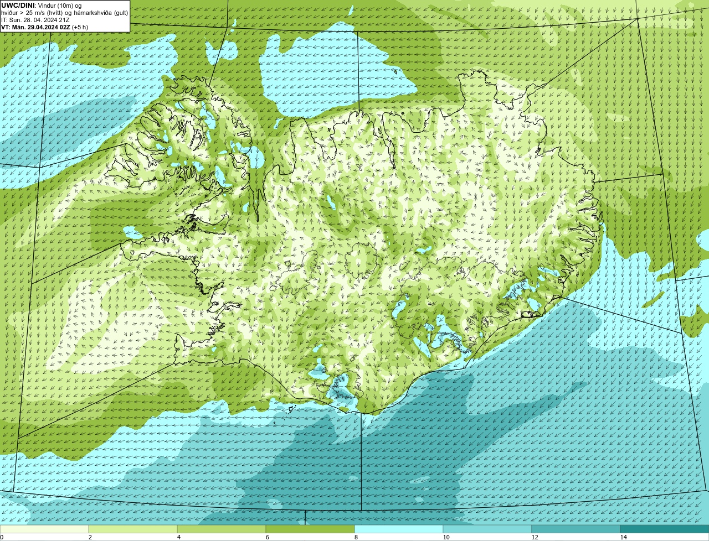709x541 pixels.
Task: Click the 12–14 m/s teal legend swatch
Action: point(576,529)
